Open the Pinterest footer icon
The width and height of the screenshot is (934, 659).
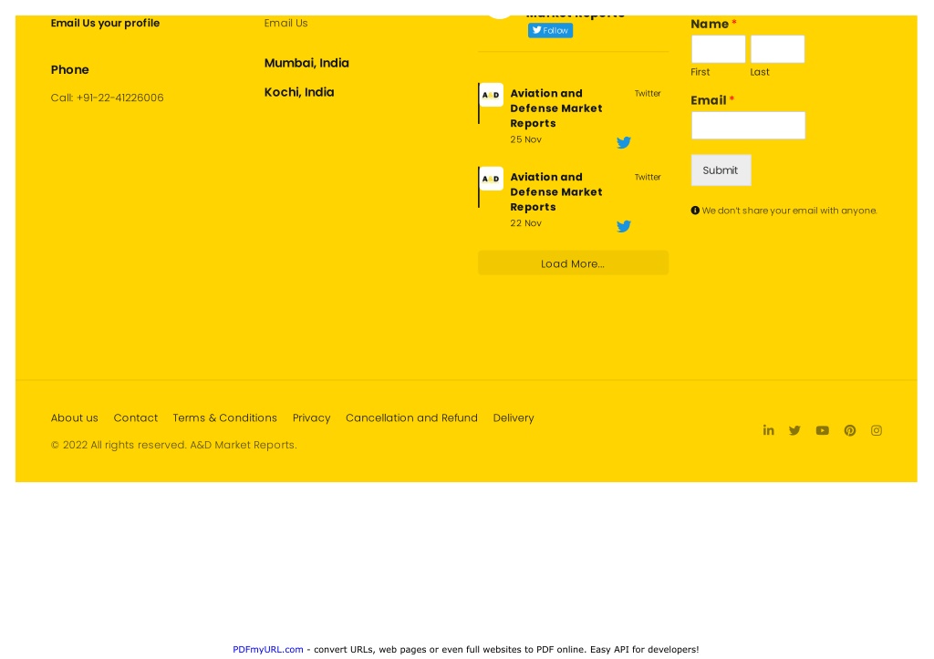click(850, 430)
